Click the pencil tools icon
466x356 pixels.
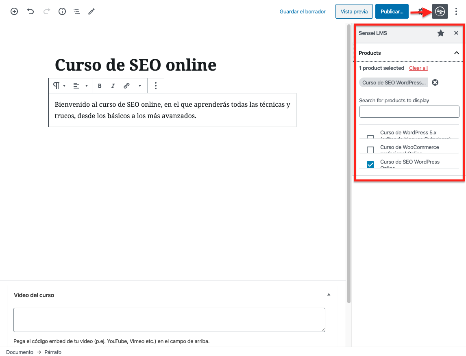[x=91, y=11]
